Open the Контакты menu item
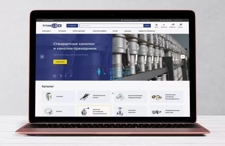The width and height of the screenshot is (225, 146). (x=128, y=31)
